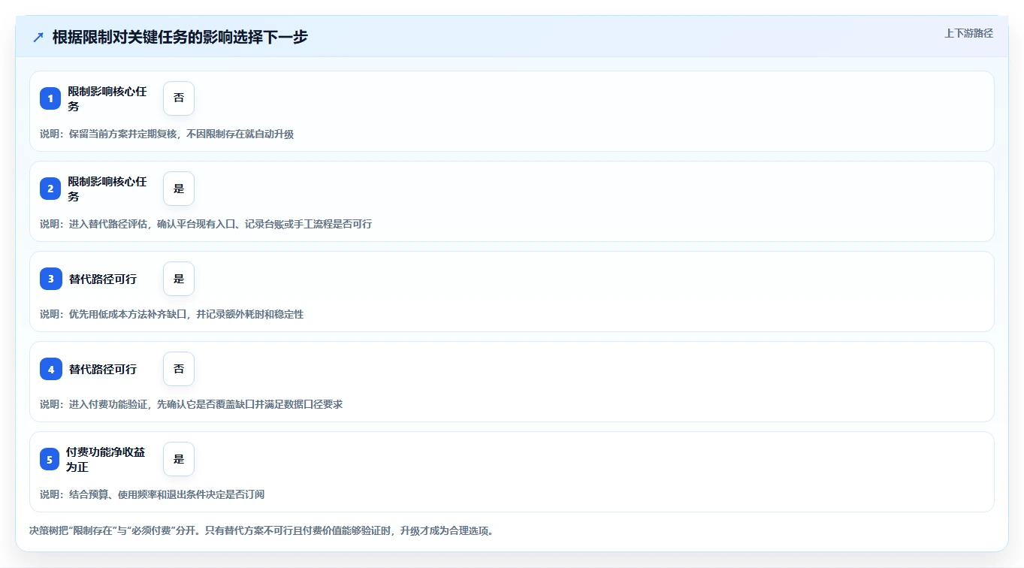Click the step 5 number badge

[50, 459]
